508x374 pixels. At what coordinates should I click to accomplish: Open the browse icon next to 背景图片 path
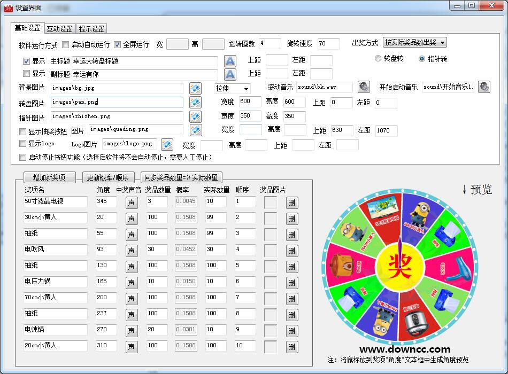coord(197,88)
